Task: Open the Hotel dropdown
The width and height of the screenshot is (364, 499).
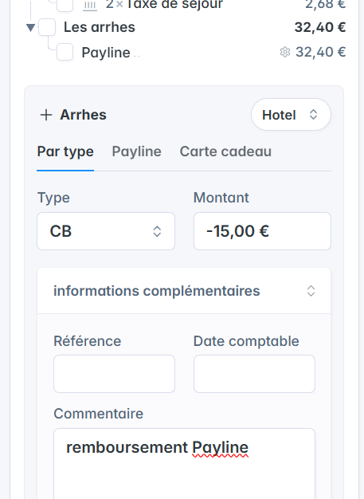Action: click(291, 115)
